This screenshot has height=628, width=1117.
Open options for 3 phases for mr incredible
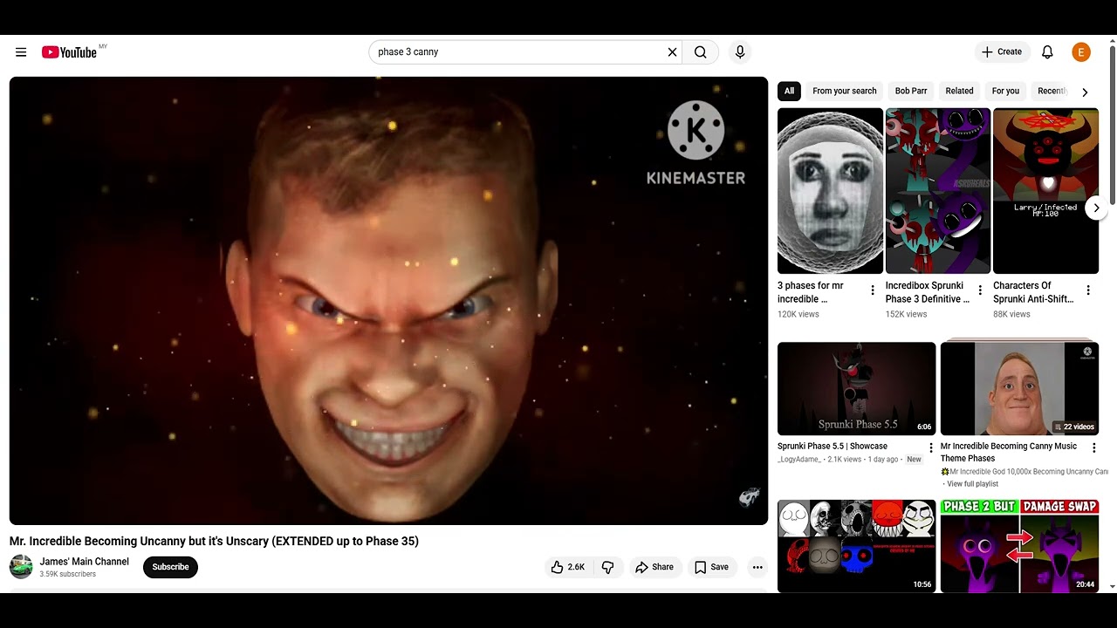[x=873, y=290]
